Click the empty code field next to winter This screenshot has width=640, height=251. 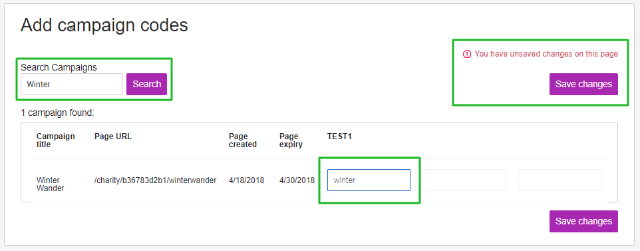point(464,180)
